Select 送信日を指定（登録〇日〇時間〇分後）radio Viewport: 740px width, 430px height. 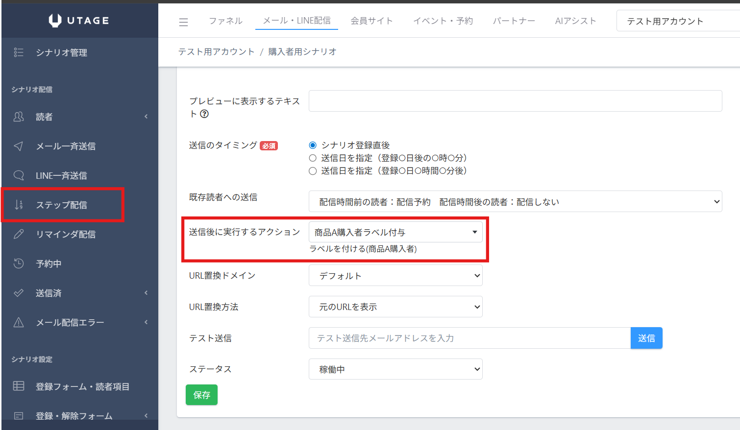pos(313,171)
